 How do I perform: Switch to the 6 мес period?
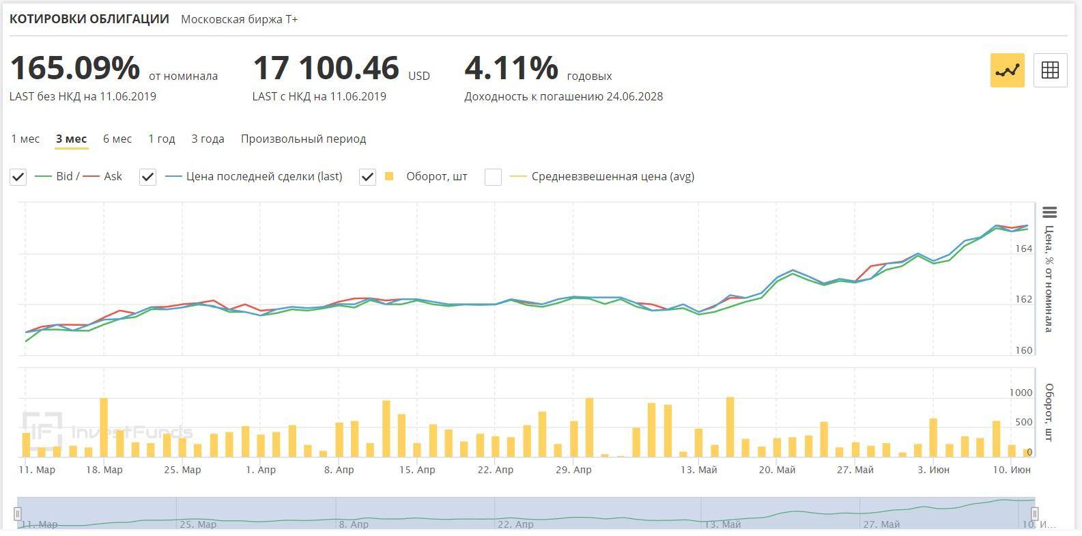pyautogui.click(x=117, y=139)
